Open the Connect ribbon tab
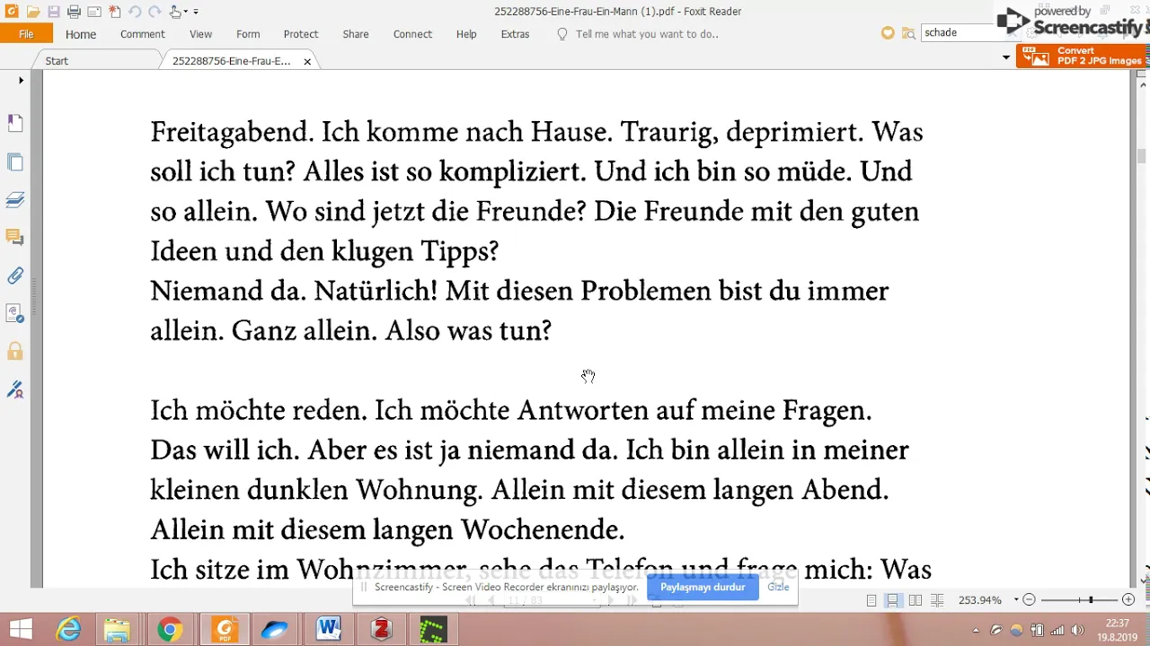Image resolution: width=1150 pixels, height=646 pixels. [x=412, y=34]
